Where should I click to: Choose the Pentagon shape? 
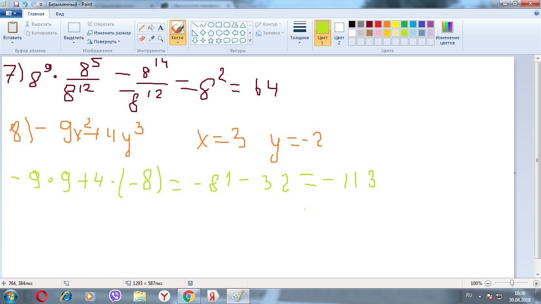pos(211,32)
